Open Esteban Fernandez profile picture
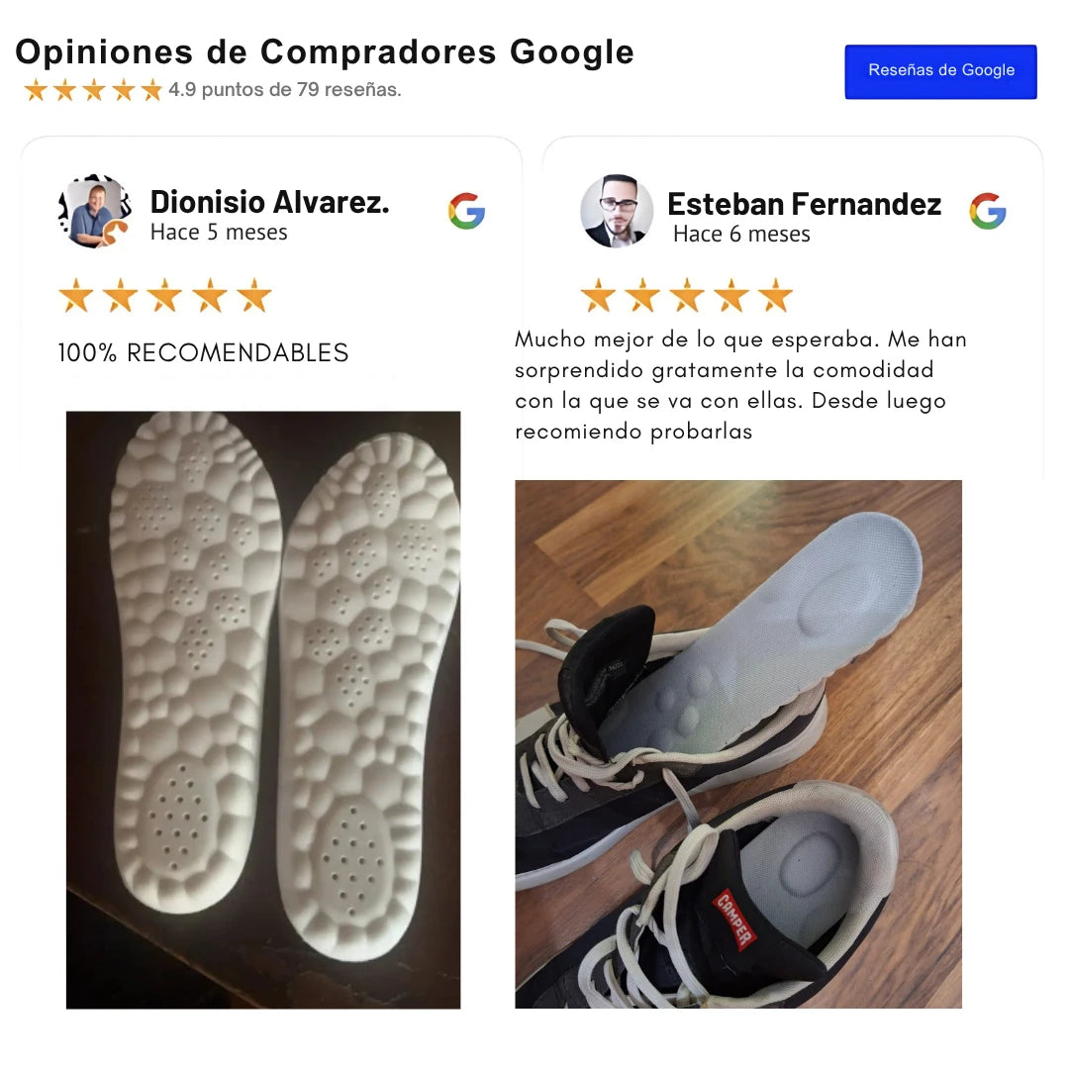Screen dimensions: 1069x1069 [x=617, y=211]
